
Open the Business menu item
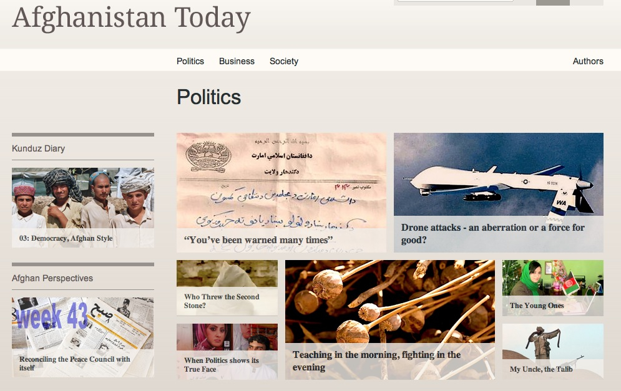237,61
